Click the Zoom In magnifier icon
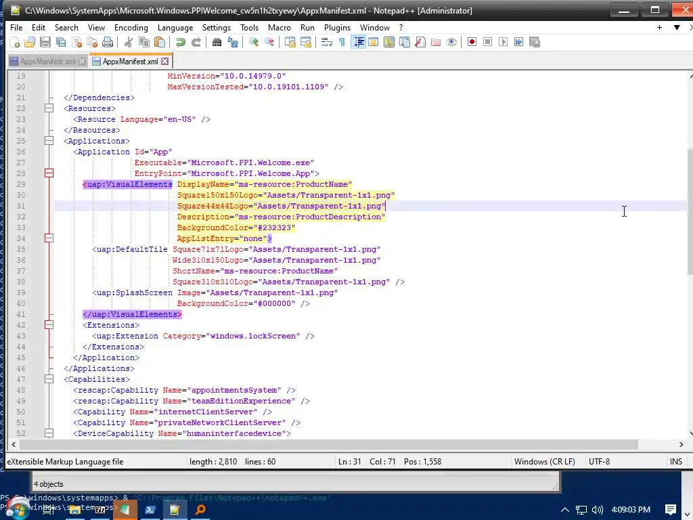 253,42
